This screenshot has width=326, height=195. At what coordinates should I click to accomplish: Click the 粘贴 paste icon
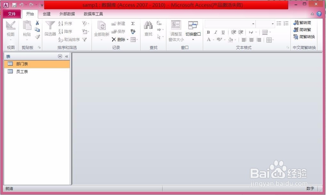27,25
